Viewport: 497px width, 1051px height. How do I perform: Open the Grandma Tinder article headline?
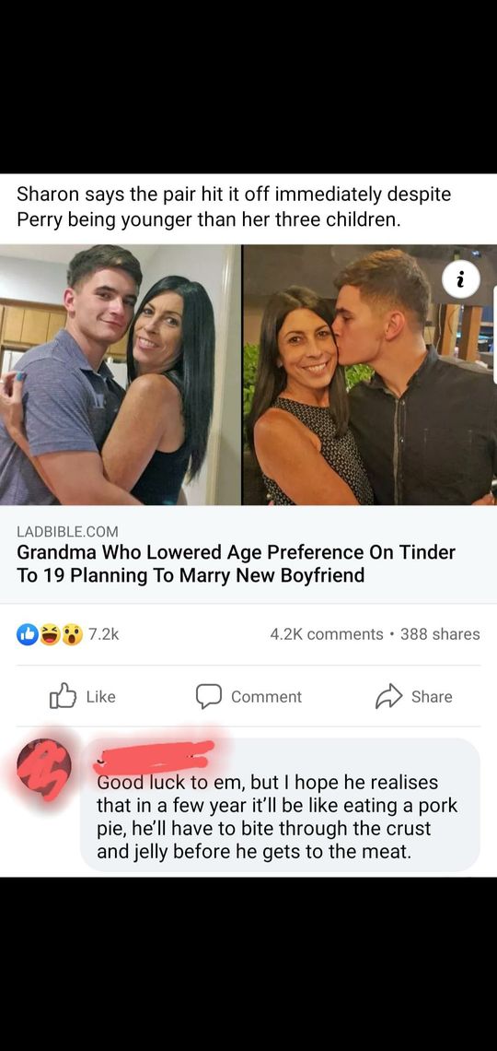(236, 563)
